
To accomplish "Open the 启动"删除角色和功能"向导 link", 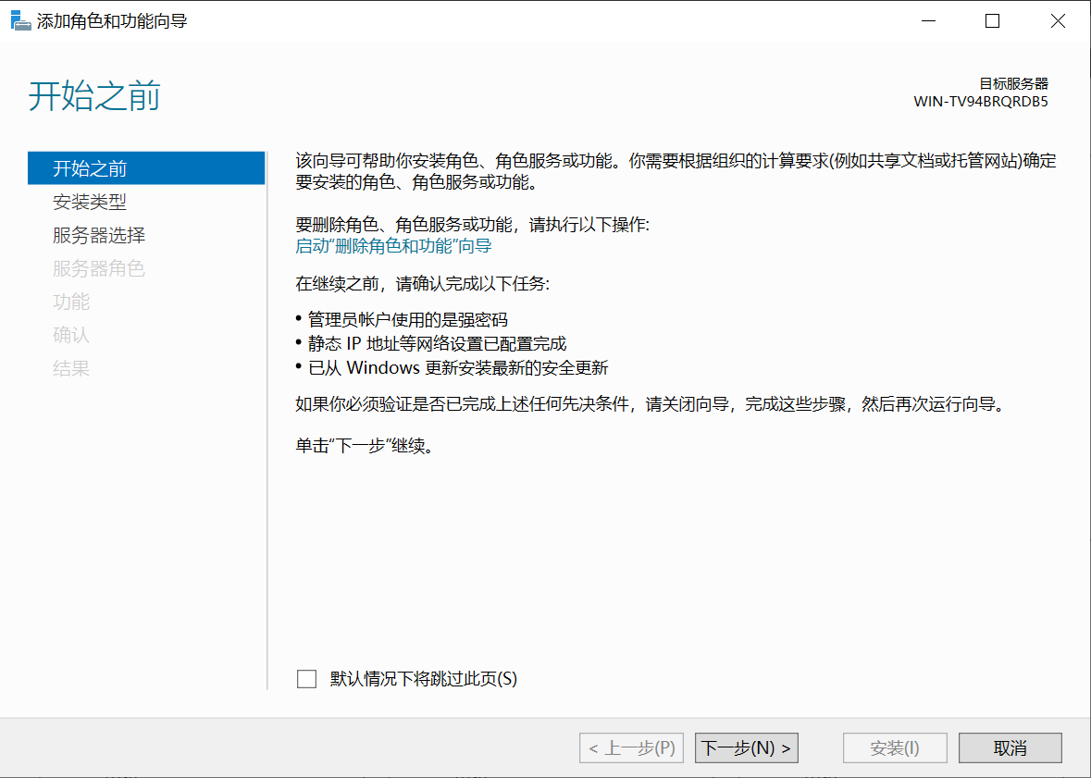I will click(393, 246).
